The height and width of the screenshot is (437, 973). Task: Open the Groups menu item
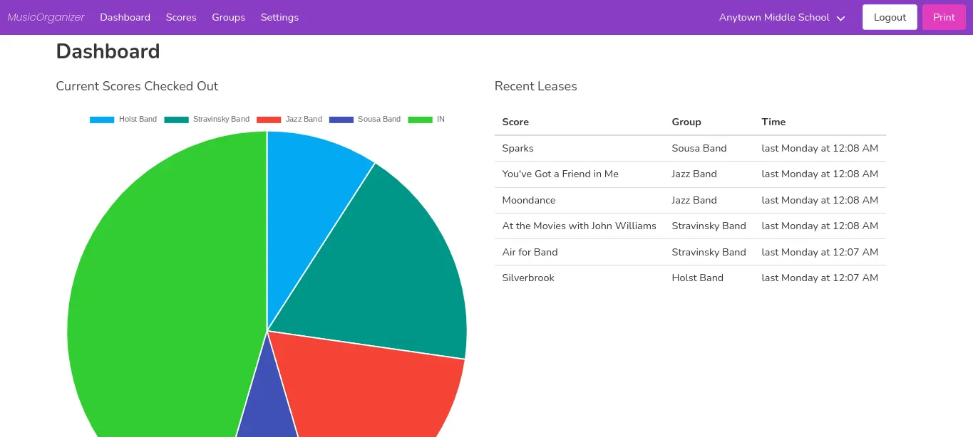(228, 17)
